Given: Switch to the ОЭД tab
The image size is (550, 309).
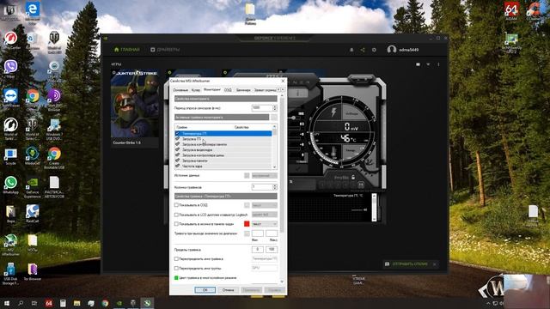Looking at the screenshot, I should click(228, 90).
